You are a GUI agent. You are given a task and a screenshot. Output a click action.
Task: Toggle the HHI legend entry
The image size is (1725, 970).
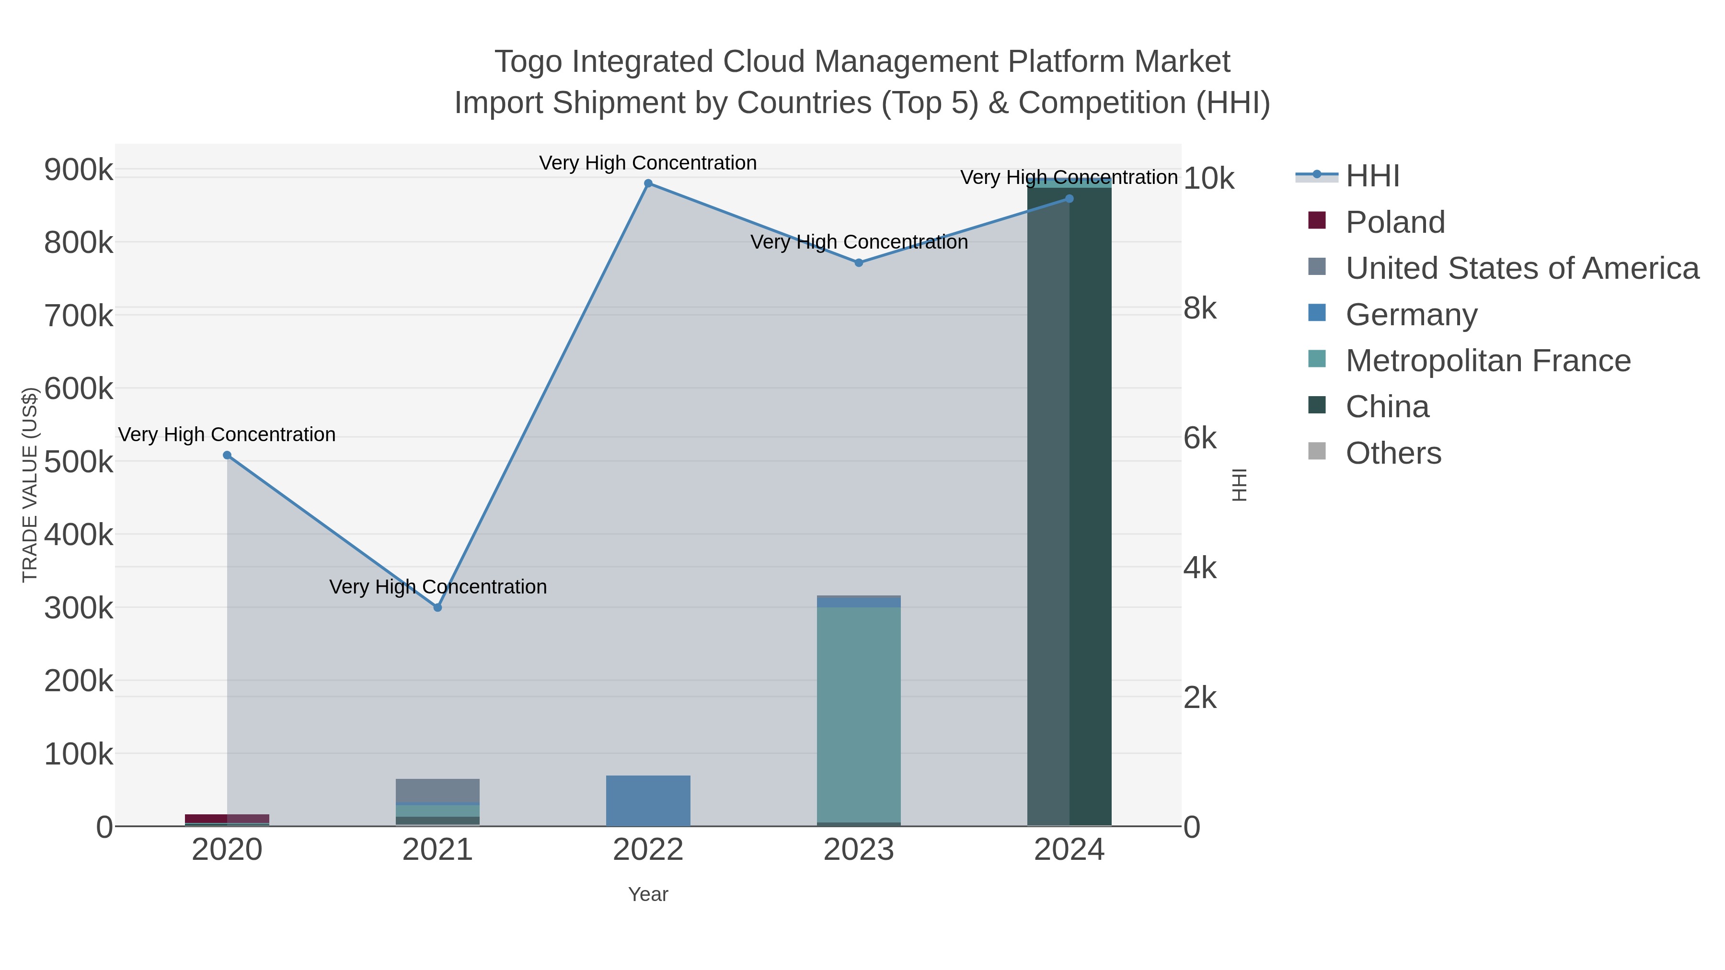(x=1347, y=176)
